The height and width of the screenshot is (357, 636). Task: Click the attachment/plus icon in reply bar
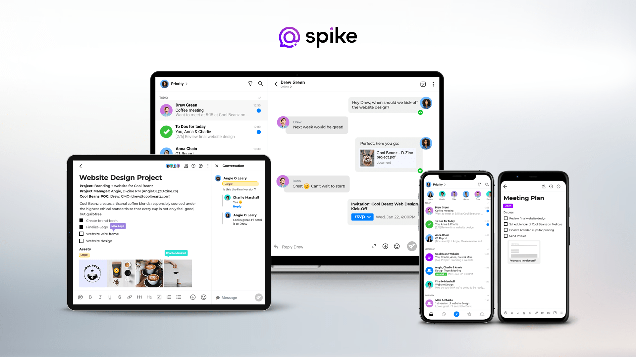coord(385,247)
